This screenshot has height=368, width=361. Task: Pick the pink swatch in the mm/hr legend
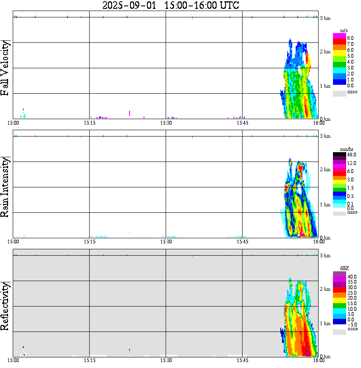(x=339, y=170)
